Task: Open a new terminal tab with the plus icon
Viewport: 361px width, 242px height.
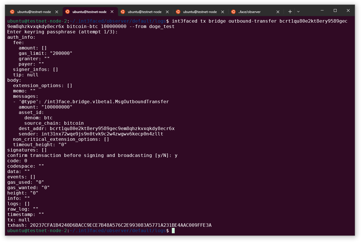Action: tap(290, 12)
